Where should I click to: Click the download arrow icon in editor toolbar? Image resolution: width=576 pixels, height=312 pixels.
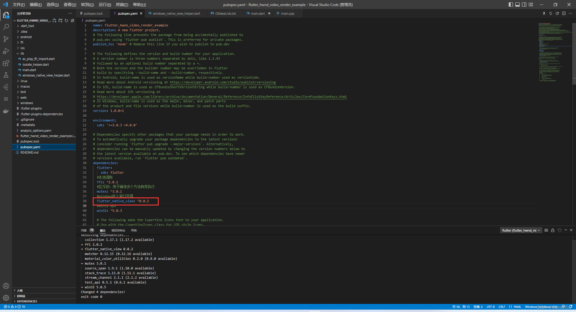[544, 13]
